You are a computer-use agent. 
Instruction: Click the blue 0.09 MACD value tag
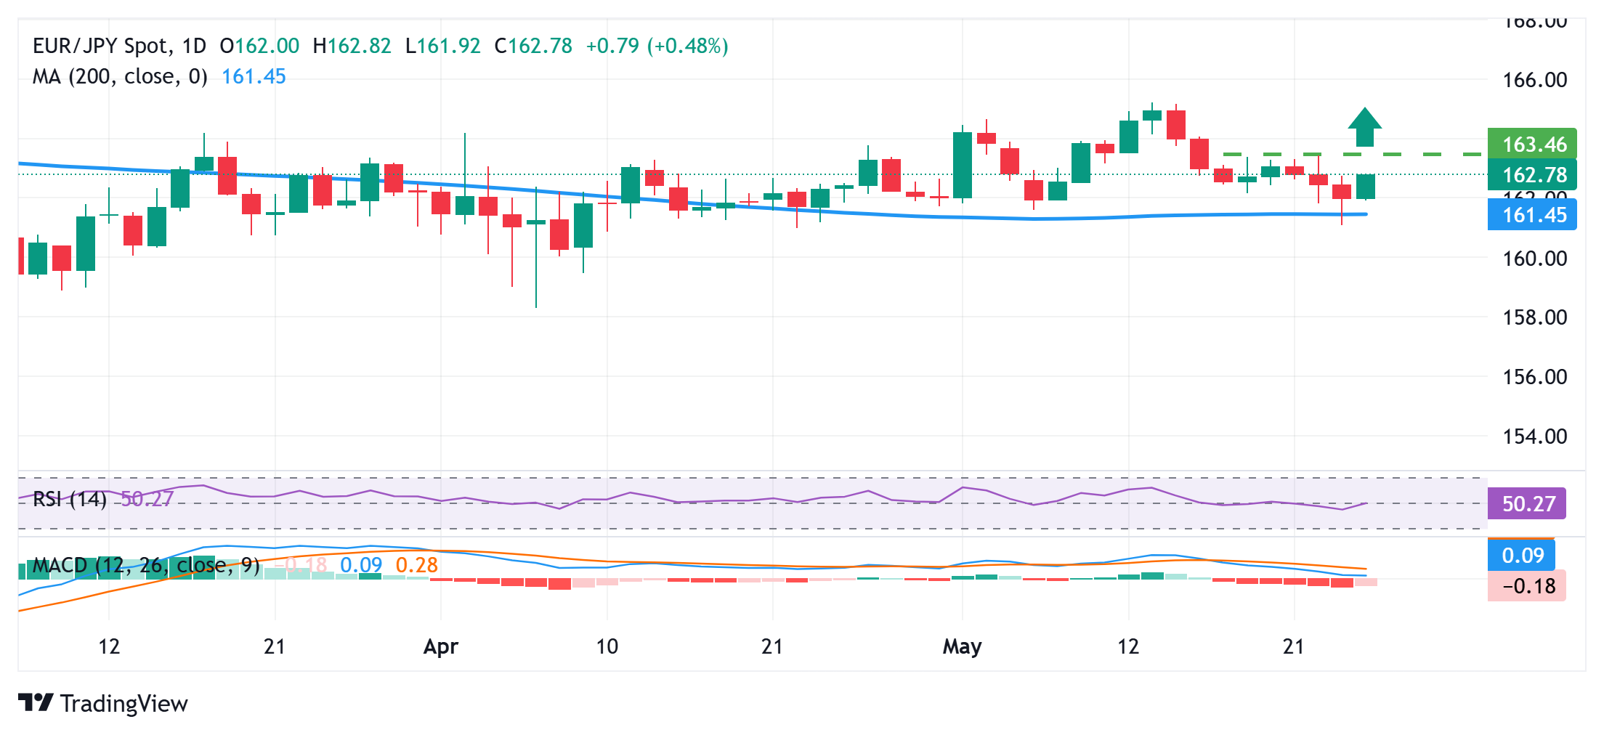(x=1521, y=556)
